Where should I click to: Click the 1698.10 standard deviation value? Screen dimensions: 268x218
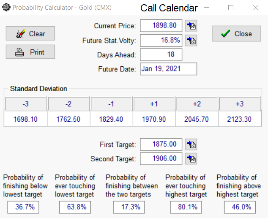(x=26, y=119)
